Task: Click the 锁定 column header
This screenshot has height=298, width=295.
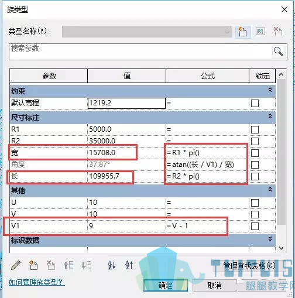Action: click(262, 76)
